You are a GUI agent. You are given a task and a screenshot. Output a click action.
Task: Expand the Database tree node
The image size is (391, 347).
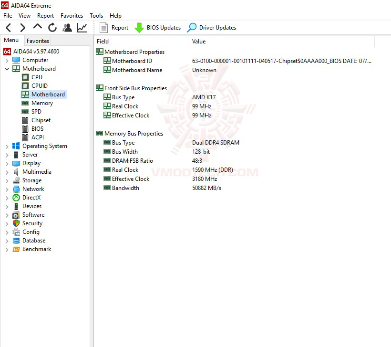(7, 241)
